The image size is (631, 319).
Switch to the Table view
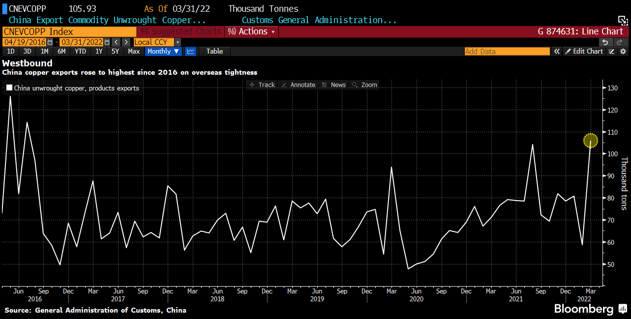[214, 52]
